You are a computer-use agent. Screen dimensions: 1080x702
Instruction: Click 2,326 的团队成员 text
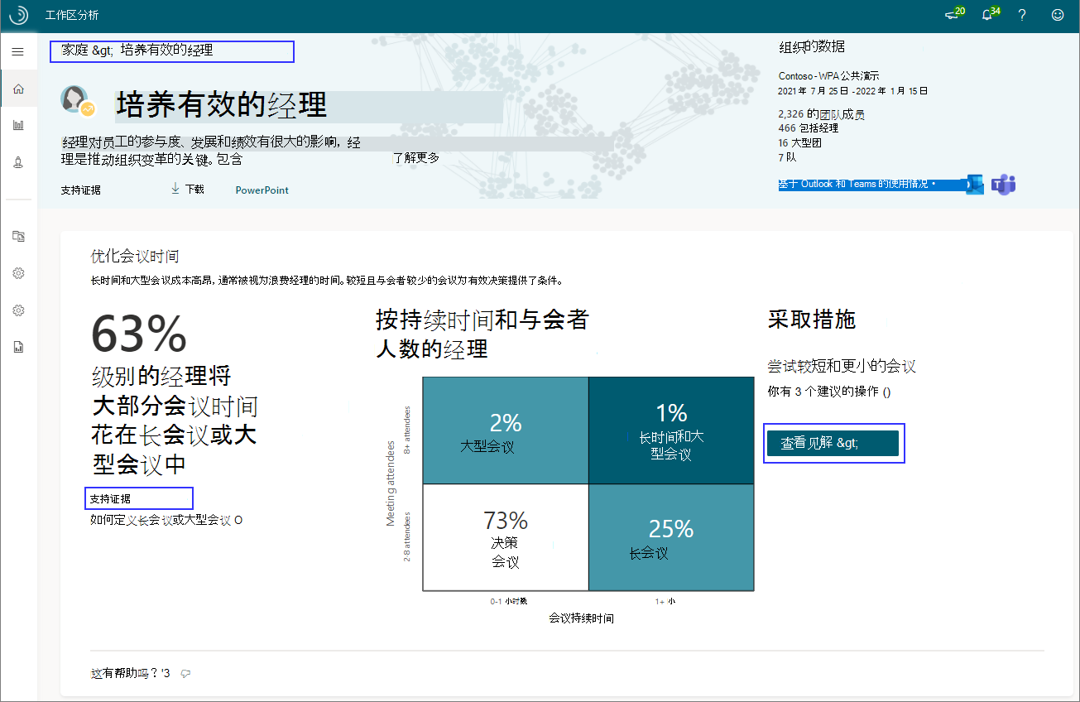tap(822, 114)
